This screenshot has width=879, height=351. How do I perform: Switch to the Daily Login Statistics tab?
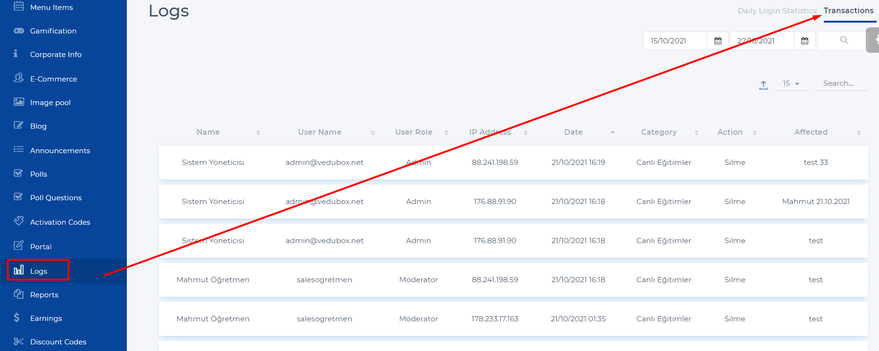[x=777, y=11]
